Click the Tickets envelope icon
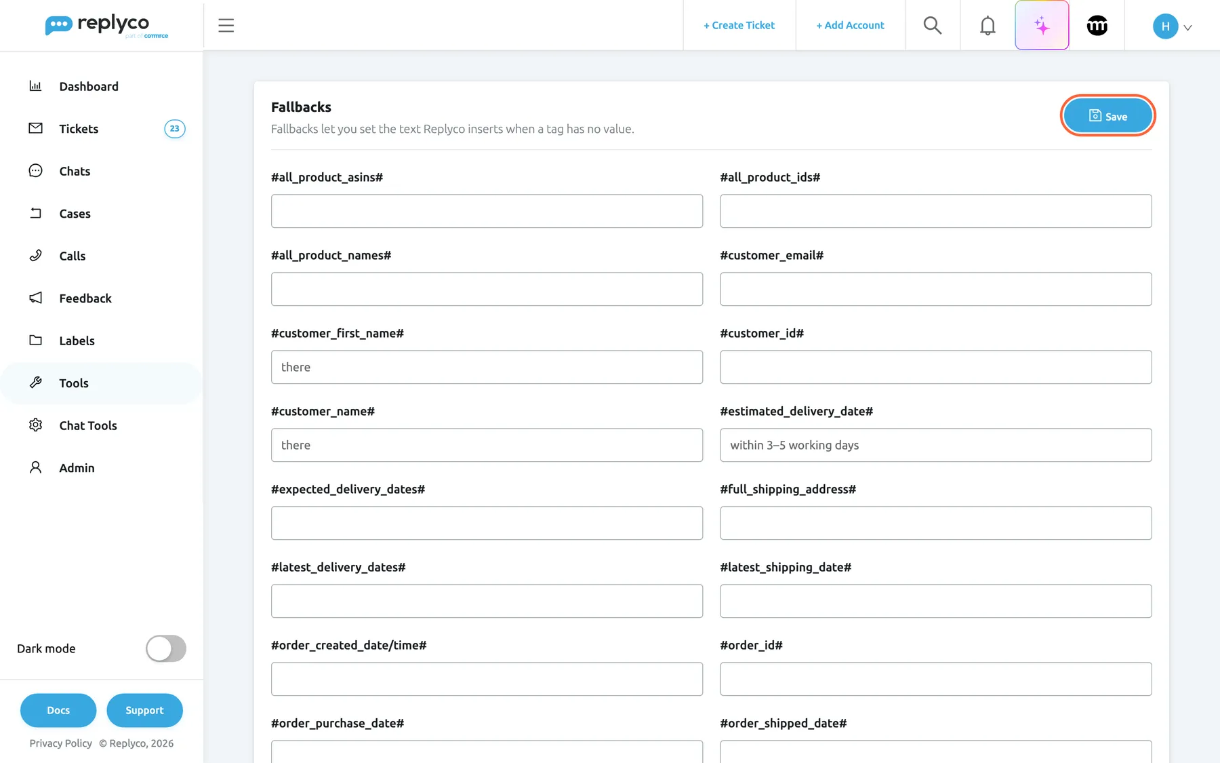This screenshot has width=1220, height=763. (35, 128)
